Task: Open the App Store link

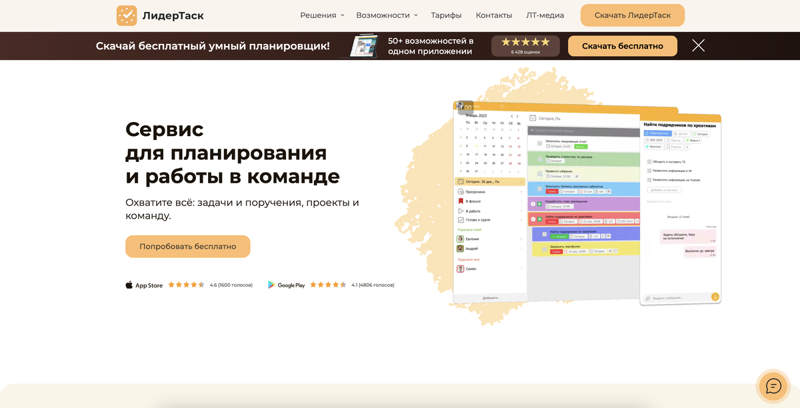Action: coord(144,285)
